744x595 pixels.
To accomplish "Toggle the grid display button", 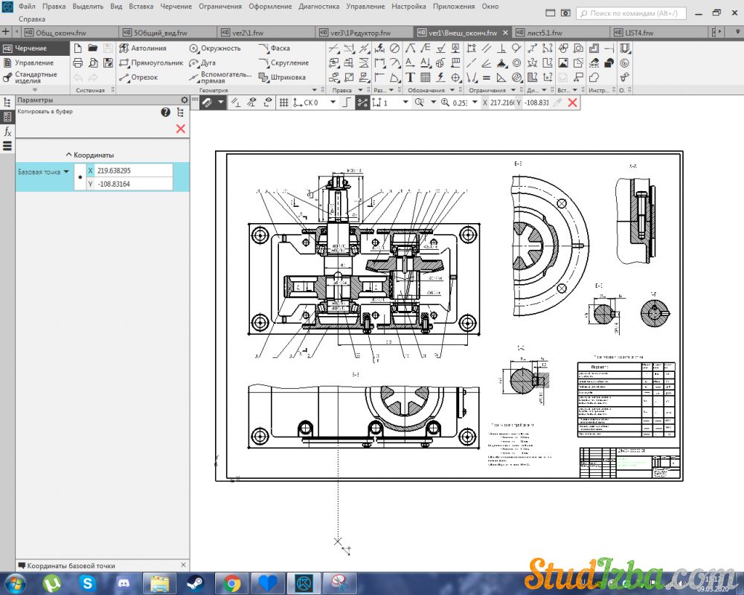I will (x=283, y=103).
